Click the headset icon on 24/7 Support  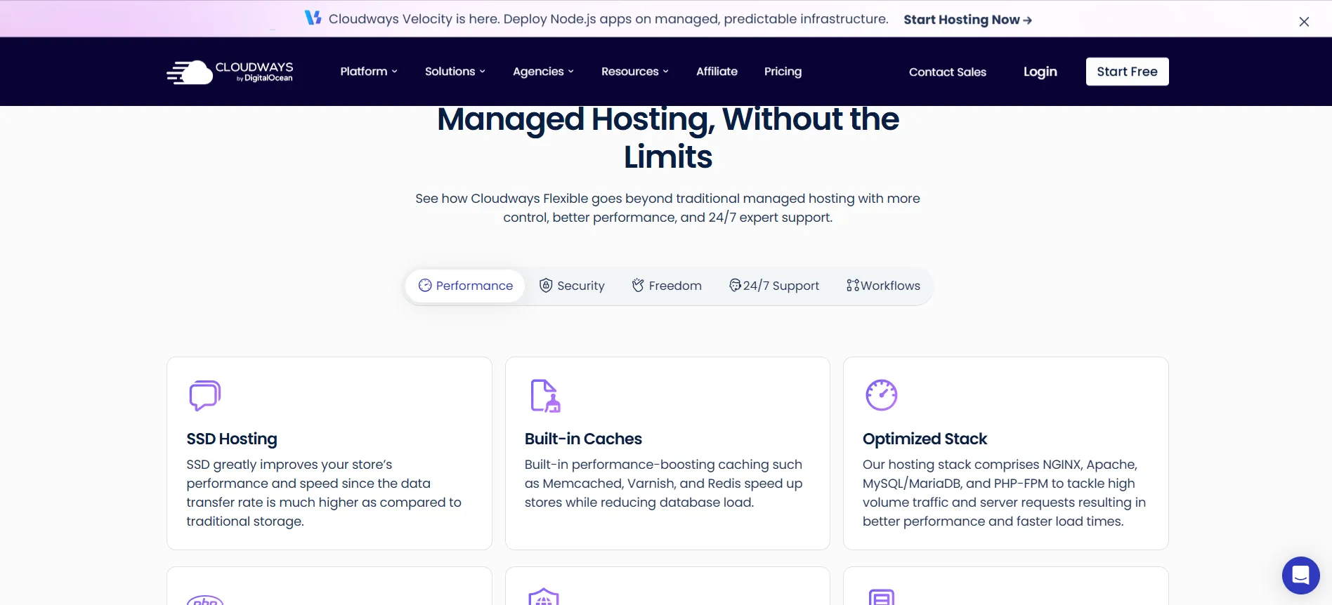pos(735,285)
